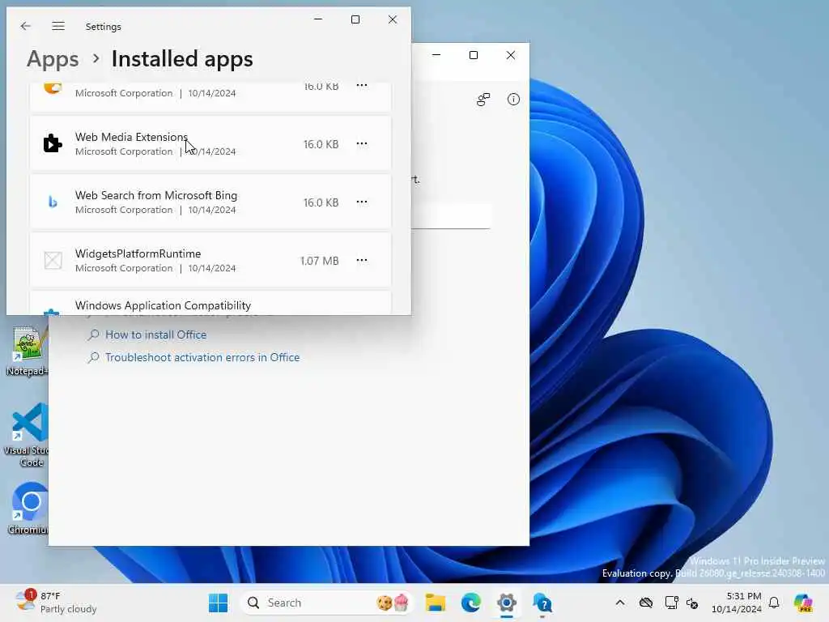Click the Apps breadcrumb link
829x622 pixels.
tap(53, 58)
